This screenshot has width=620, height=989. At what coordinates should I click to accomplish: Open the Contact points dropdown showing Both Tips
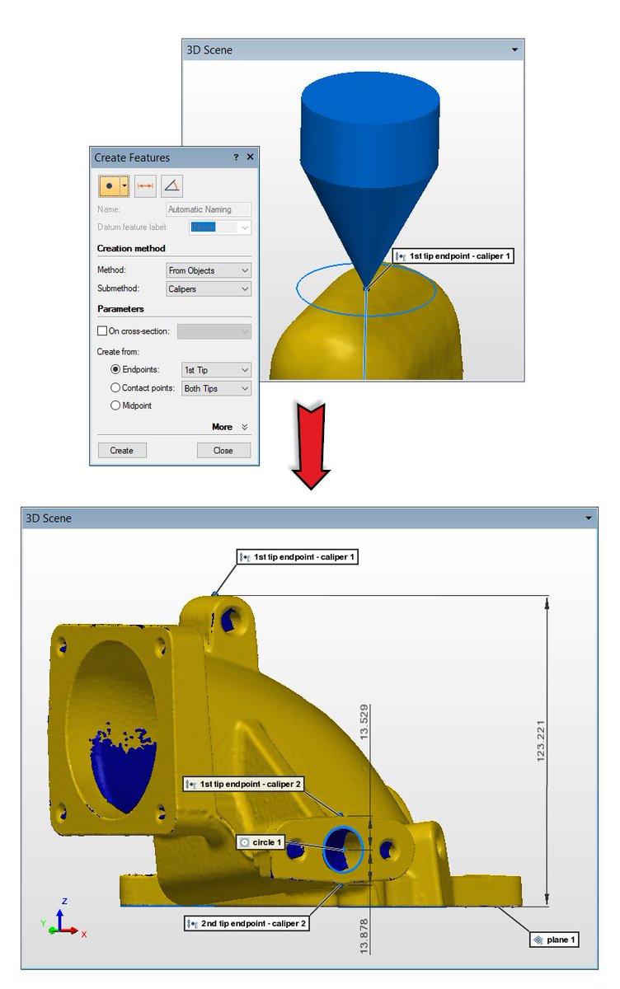coord(216,388)
